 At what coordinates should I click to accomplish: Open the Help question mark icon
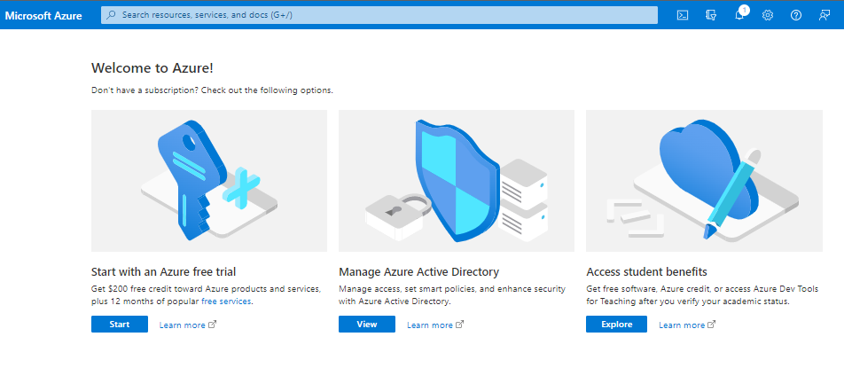pos(796,16)
